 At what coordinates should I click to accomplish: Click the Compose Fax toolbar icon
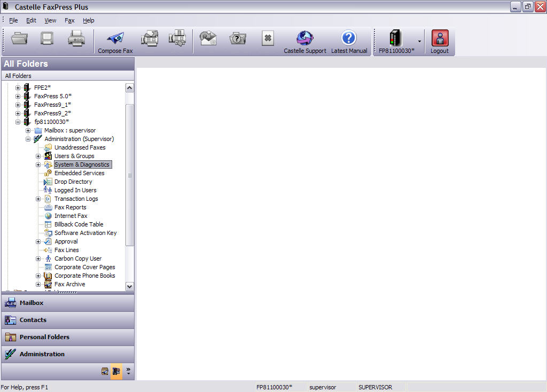(115, 40)
